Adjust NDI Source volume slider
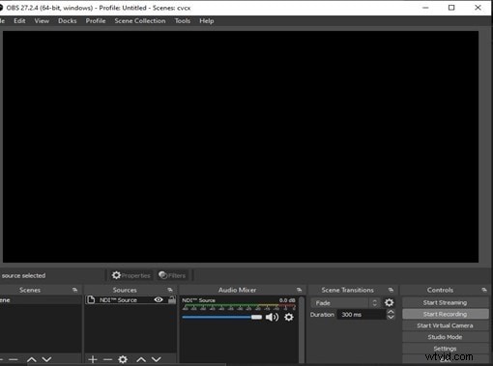The height and width of the screenshot is (366, 493). [222, 318]
